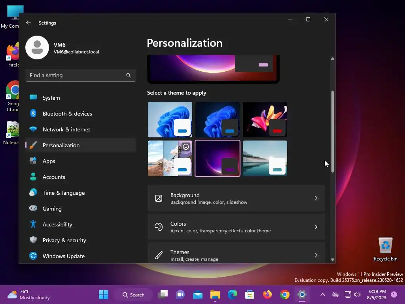Screen dimensions: 405x304
Task: Click the VM6@collabnet.local account text
Action: (x=76, y=52)
